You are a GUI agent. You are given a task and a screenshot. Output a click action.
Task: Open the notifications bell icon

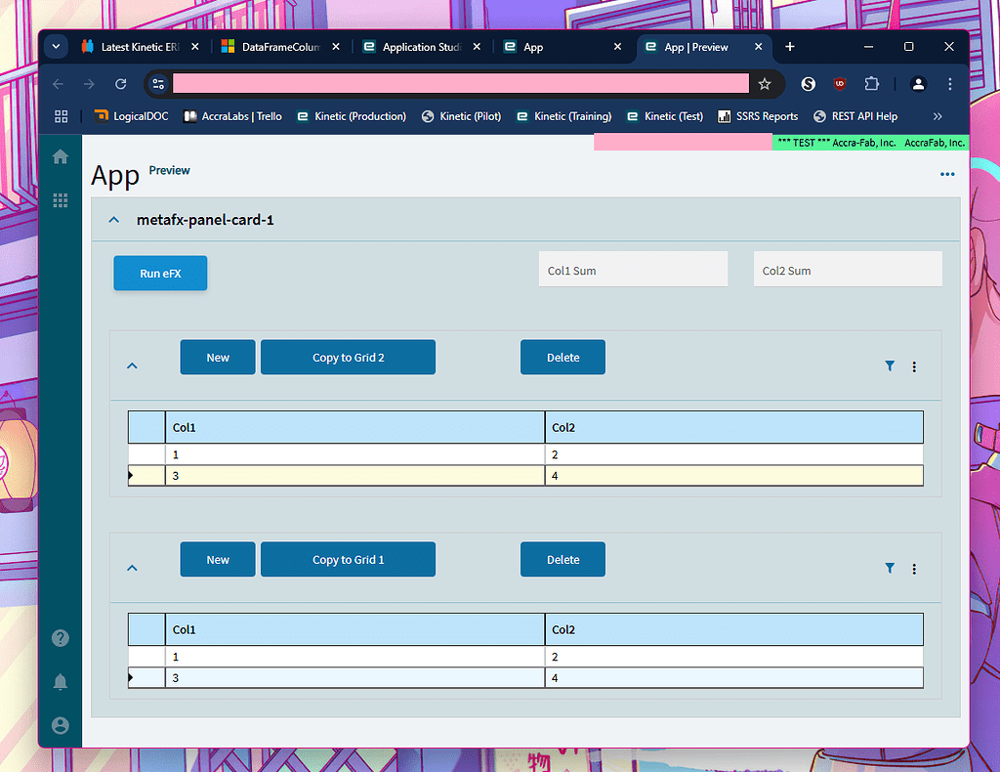tap(60, 681)
